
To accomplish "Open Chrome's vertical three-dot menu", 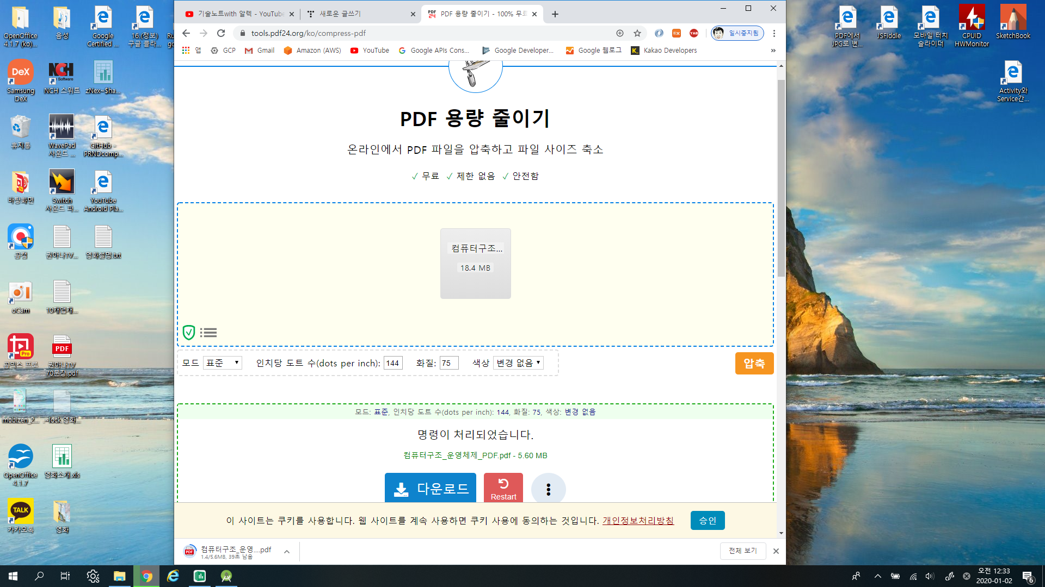I will tap(774, 33).
